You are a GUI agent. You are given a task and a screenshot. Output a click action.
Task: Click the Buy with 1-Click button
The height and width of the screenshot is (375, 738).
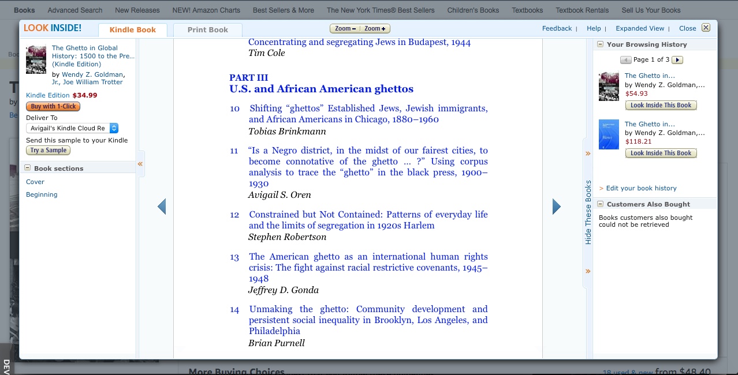click(x=53, y=107)
